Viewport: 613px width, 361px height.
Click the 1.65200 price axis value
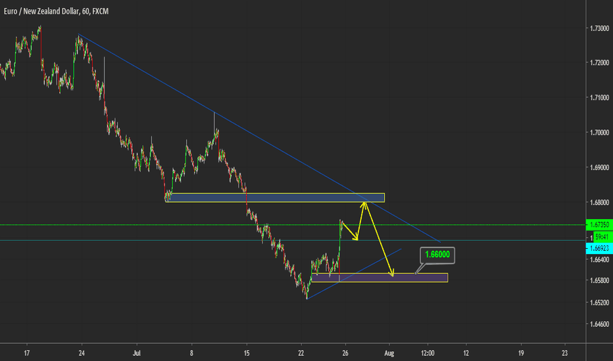(x=599, y=303)
